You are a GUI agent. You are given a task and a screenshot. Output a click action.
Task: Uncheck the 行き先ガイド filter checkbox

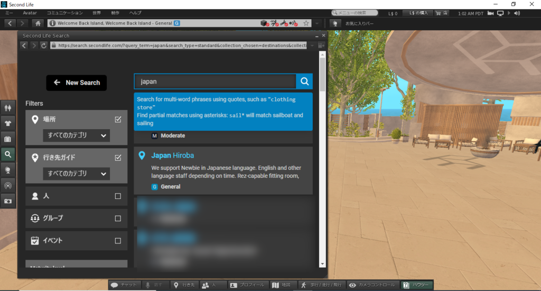(118, 158)
